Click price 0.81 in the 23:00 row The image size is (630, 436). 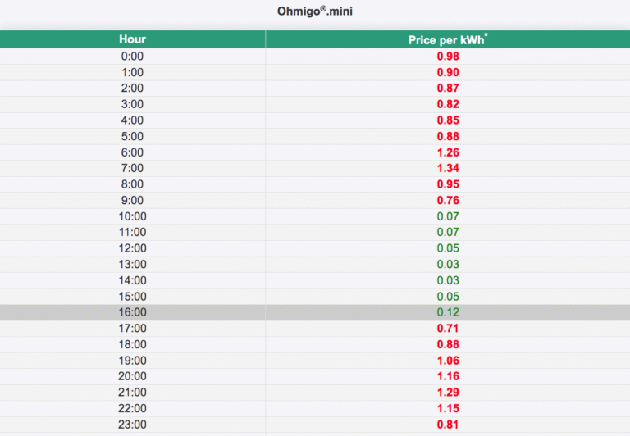tap(448, 425)
